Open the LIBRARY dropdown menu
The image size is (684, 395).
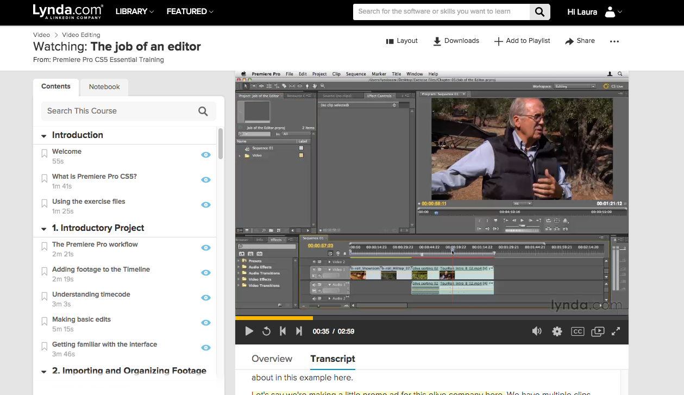pos(134,11)
